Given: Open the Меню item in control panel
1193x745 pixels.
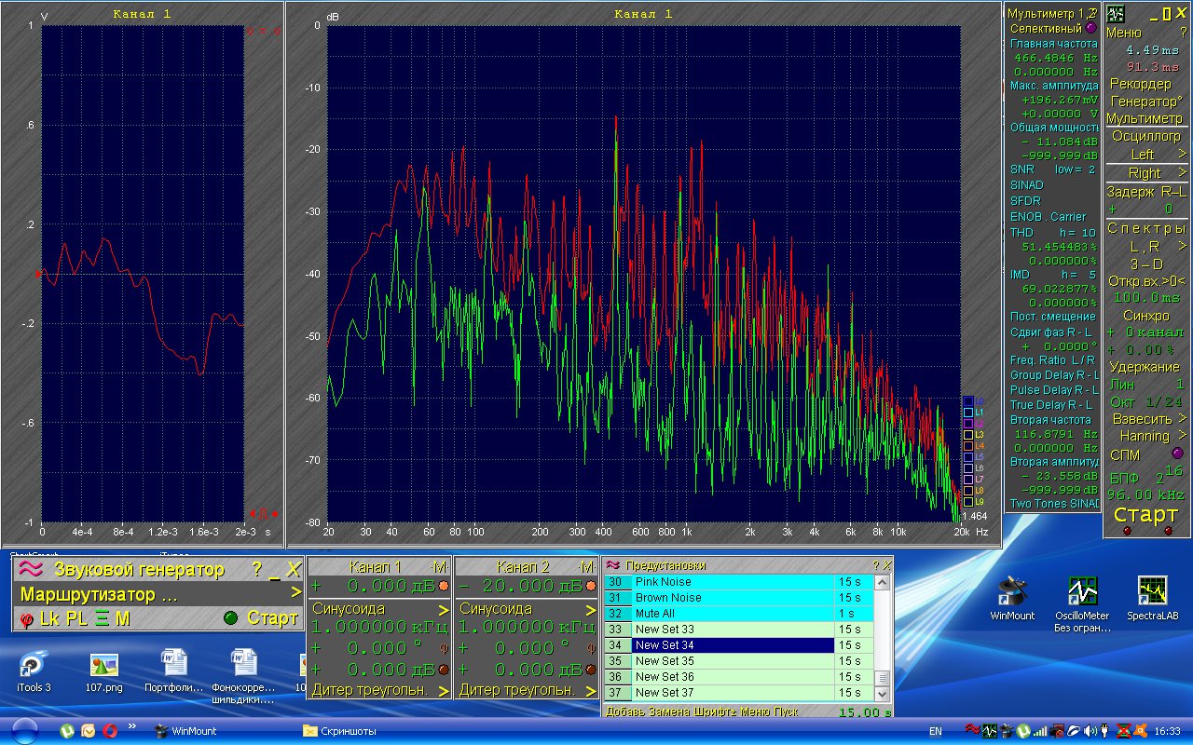Looking at the screenshot, I should point(1123,32).
